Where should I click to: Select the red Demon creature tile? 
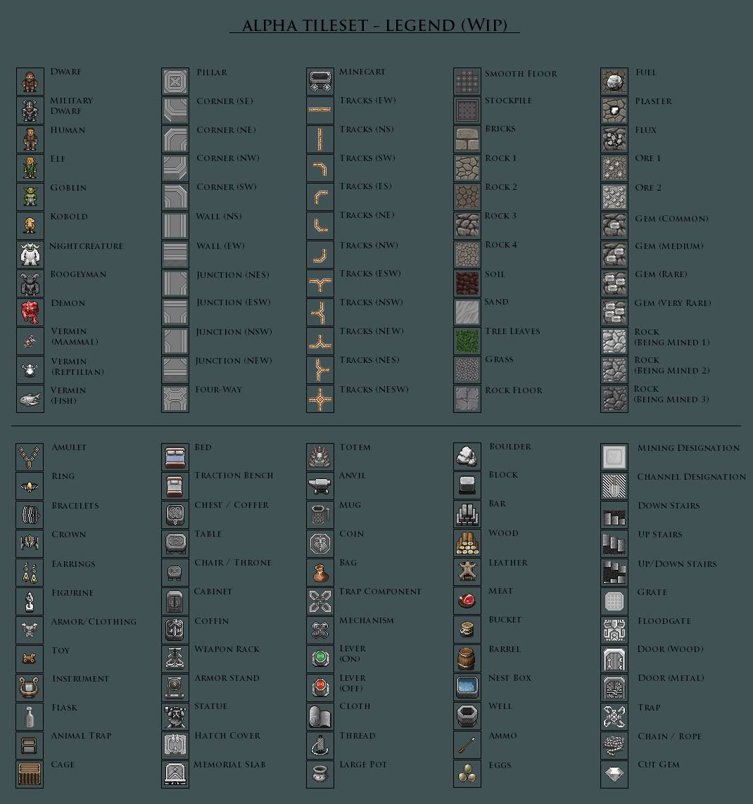pos(30,312)
